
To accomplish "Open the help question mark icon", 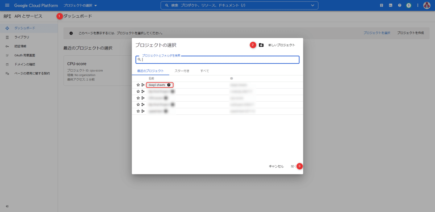I will point(399,5).
